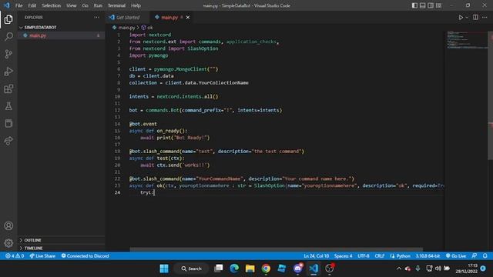Open the File menu
The width and height of the screenshot is (493, 277).
tap(18, 5)
